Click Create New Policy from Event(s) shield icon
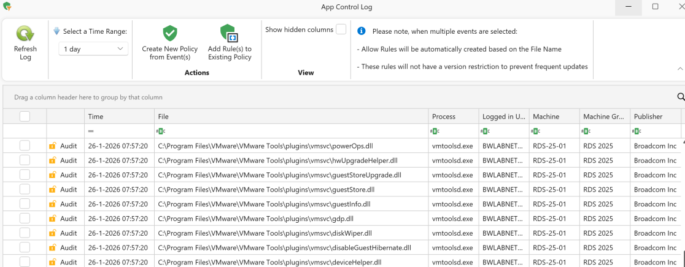This screenshot has height=267, width=685. 169,33
